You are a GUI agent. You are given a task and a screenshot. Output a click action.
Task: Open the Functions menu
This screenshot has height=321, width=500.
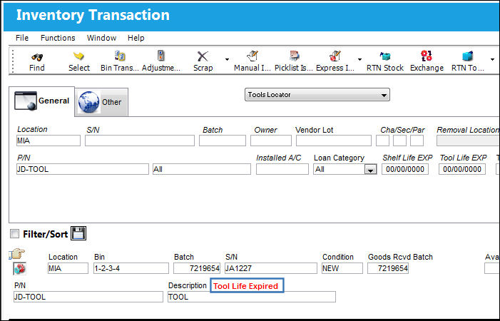[58, 38]
